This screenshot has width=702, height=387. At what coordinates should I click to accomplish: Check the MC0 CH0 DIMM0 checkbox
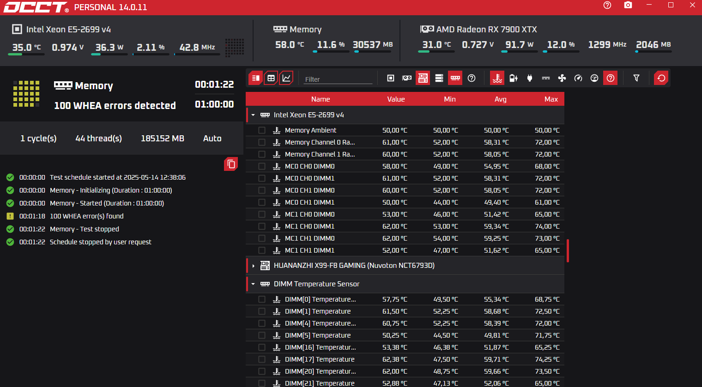[x=262, y=166]
